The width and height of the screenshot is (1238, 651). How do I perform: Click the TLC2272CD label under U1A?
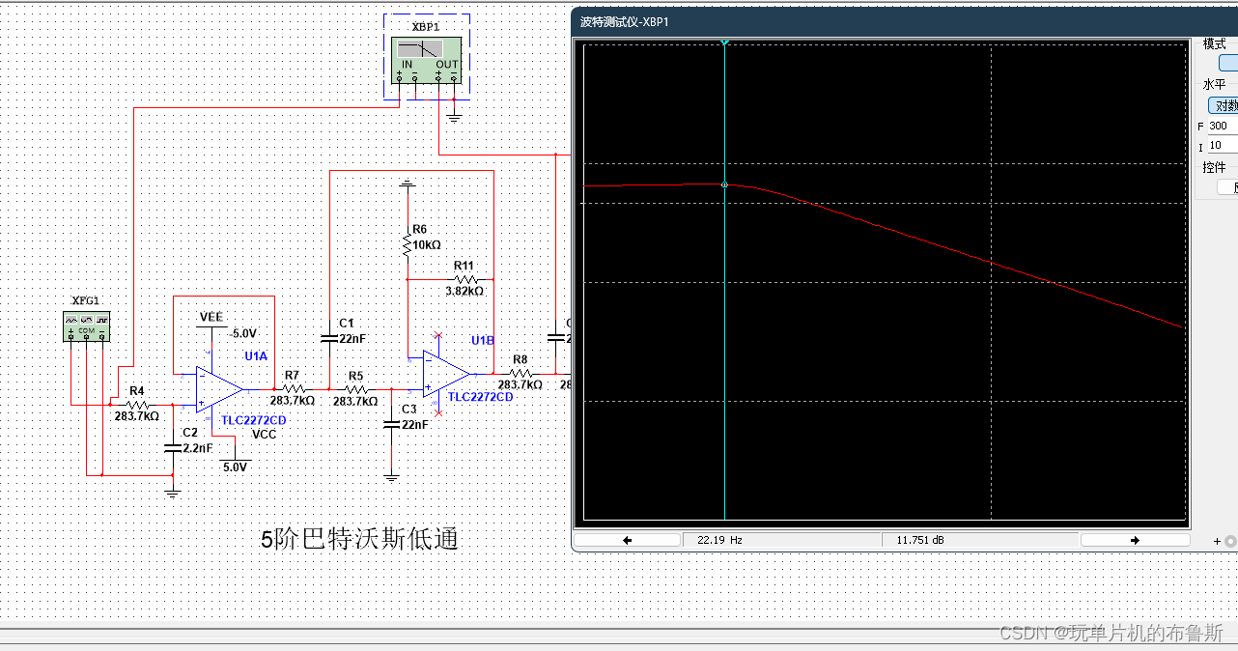pos(254,421)
